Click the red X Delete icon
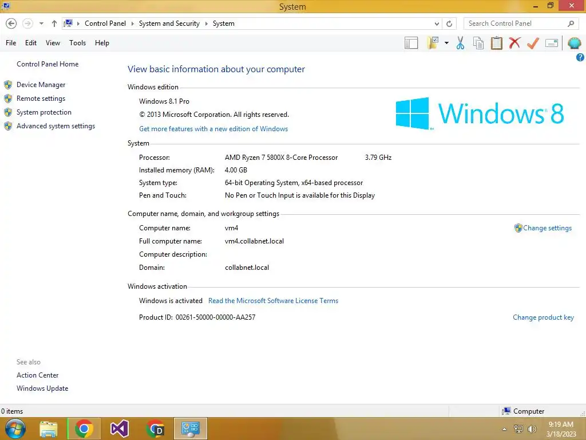 tap(514, 43)
